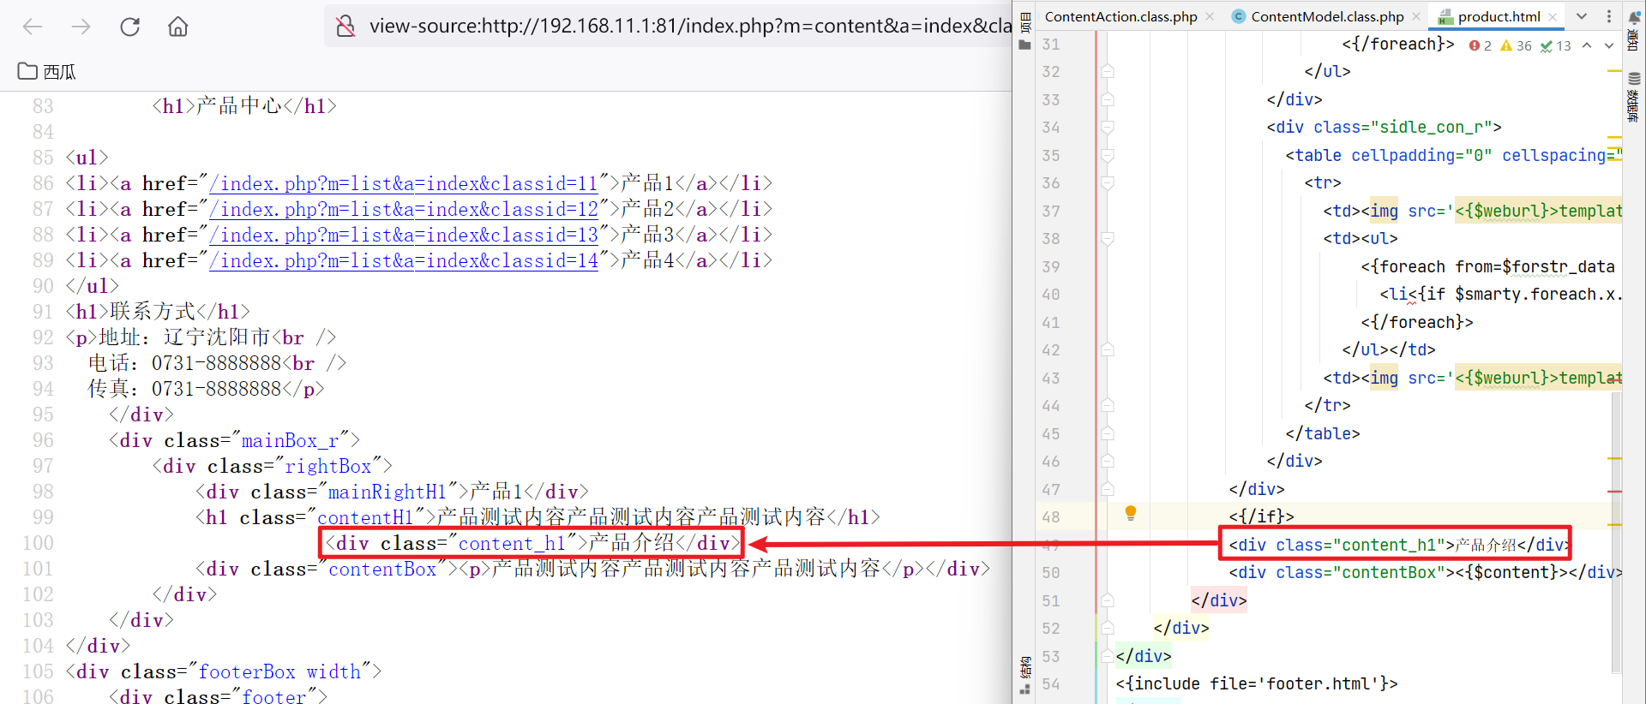
Task: Select the product.html editor tab
Action: click(x=1498, y=16)
